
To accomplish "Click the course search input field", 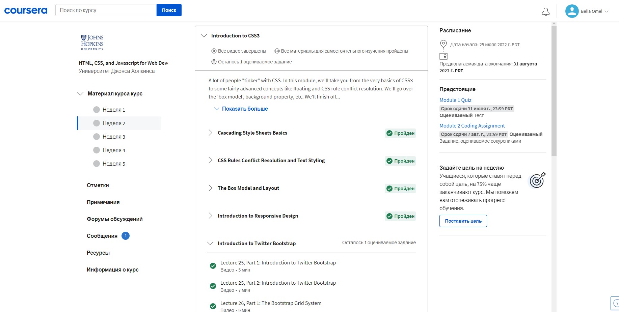I will click(106, 10).
